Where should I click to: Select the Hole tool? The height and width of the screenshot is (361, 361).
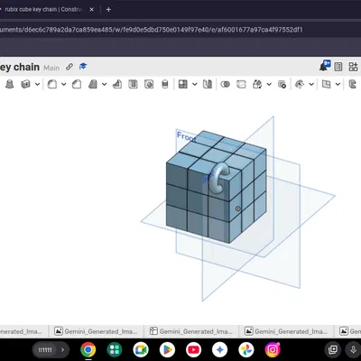[x=149, y=84]
